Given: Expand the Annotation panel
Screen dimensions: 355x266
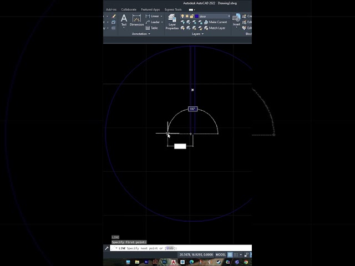Looking at the screenshot, I should [141, 34].
